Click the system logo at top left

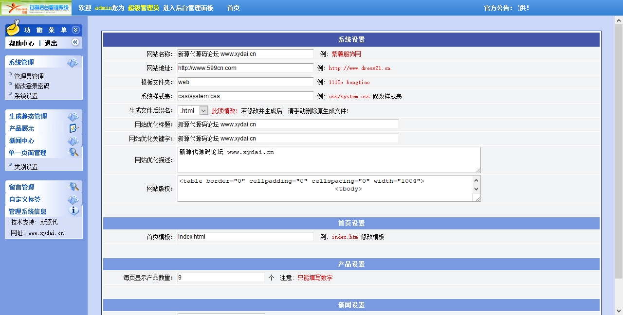36,8
